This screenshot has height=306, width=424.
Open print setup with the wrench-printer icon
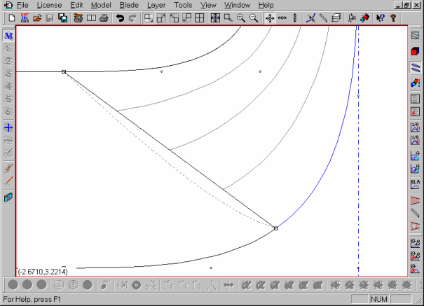point(78,18)
